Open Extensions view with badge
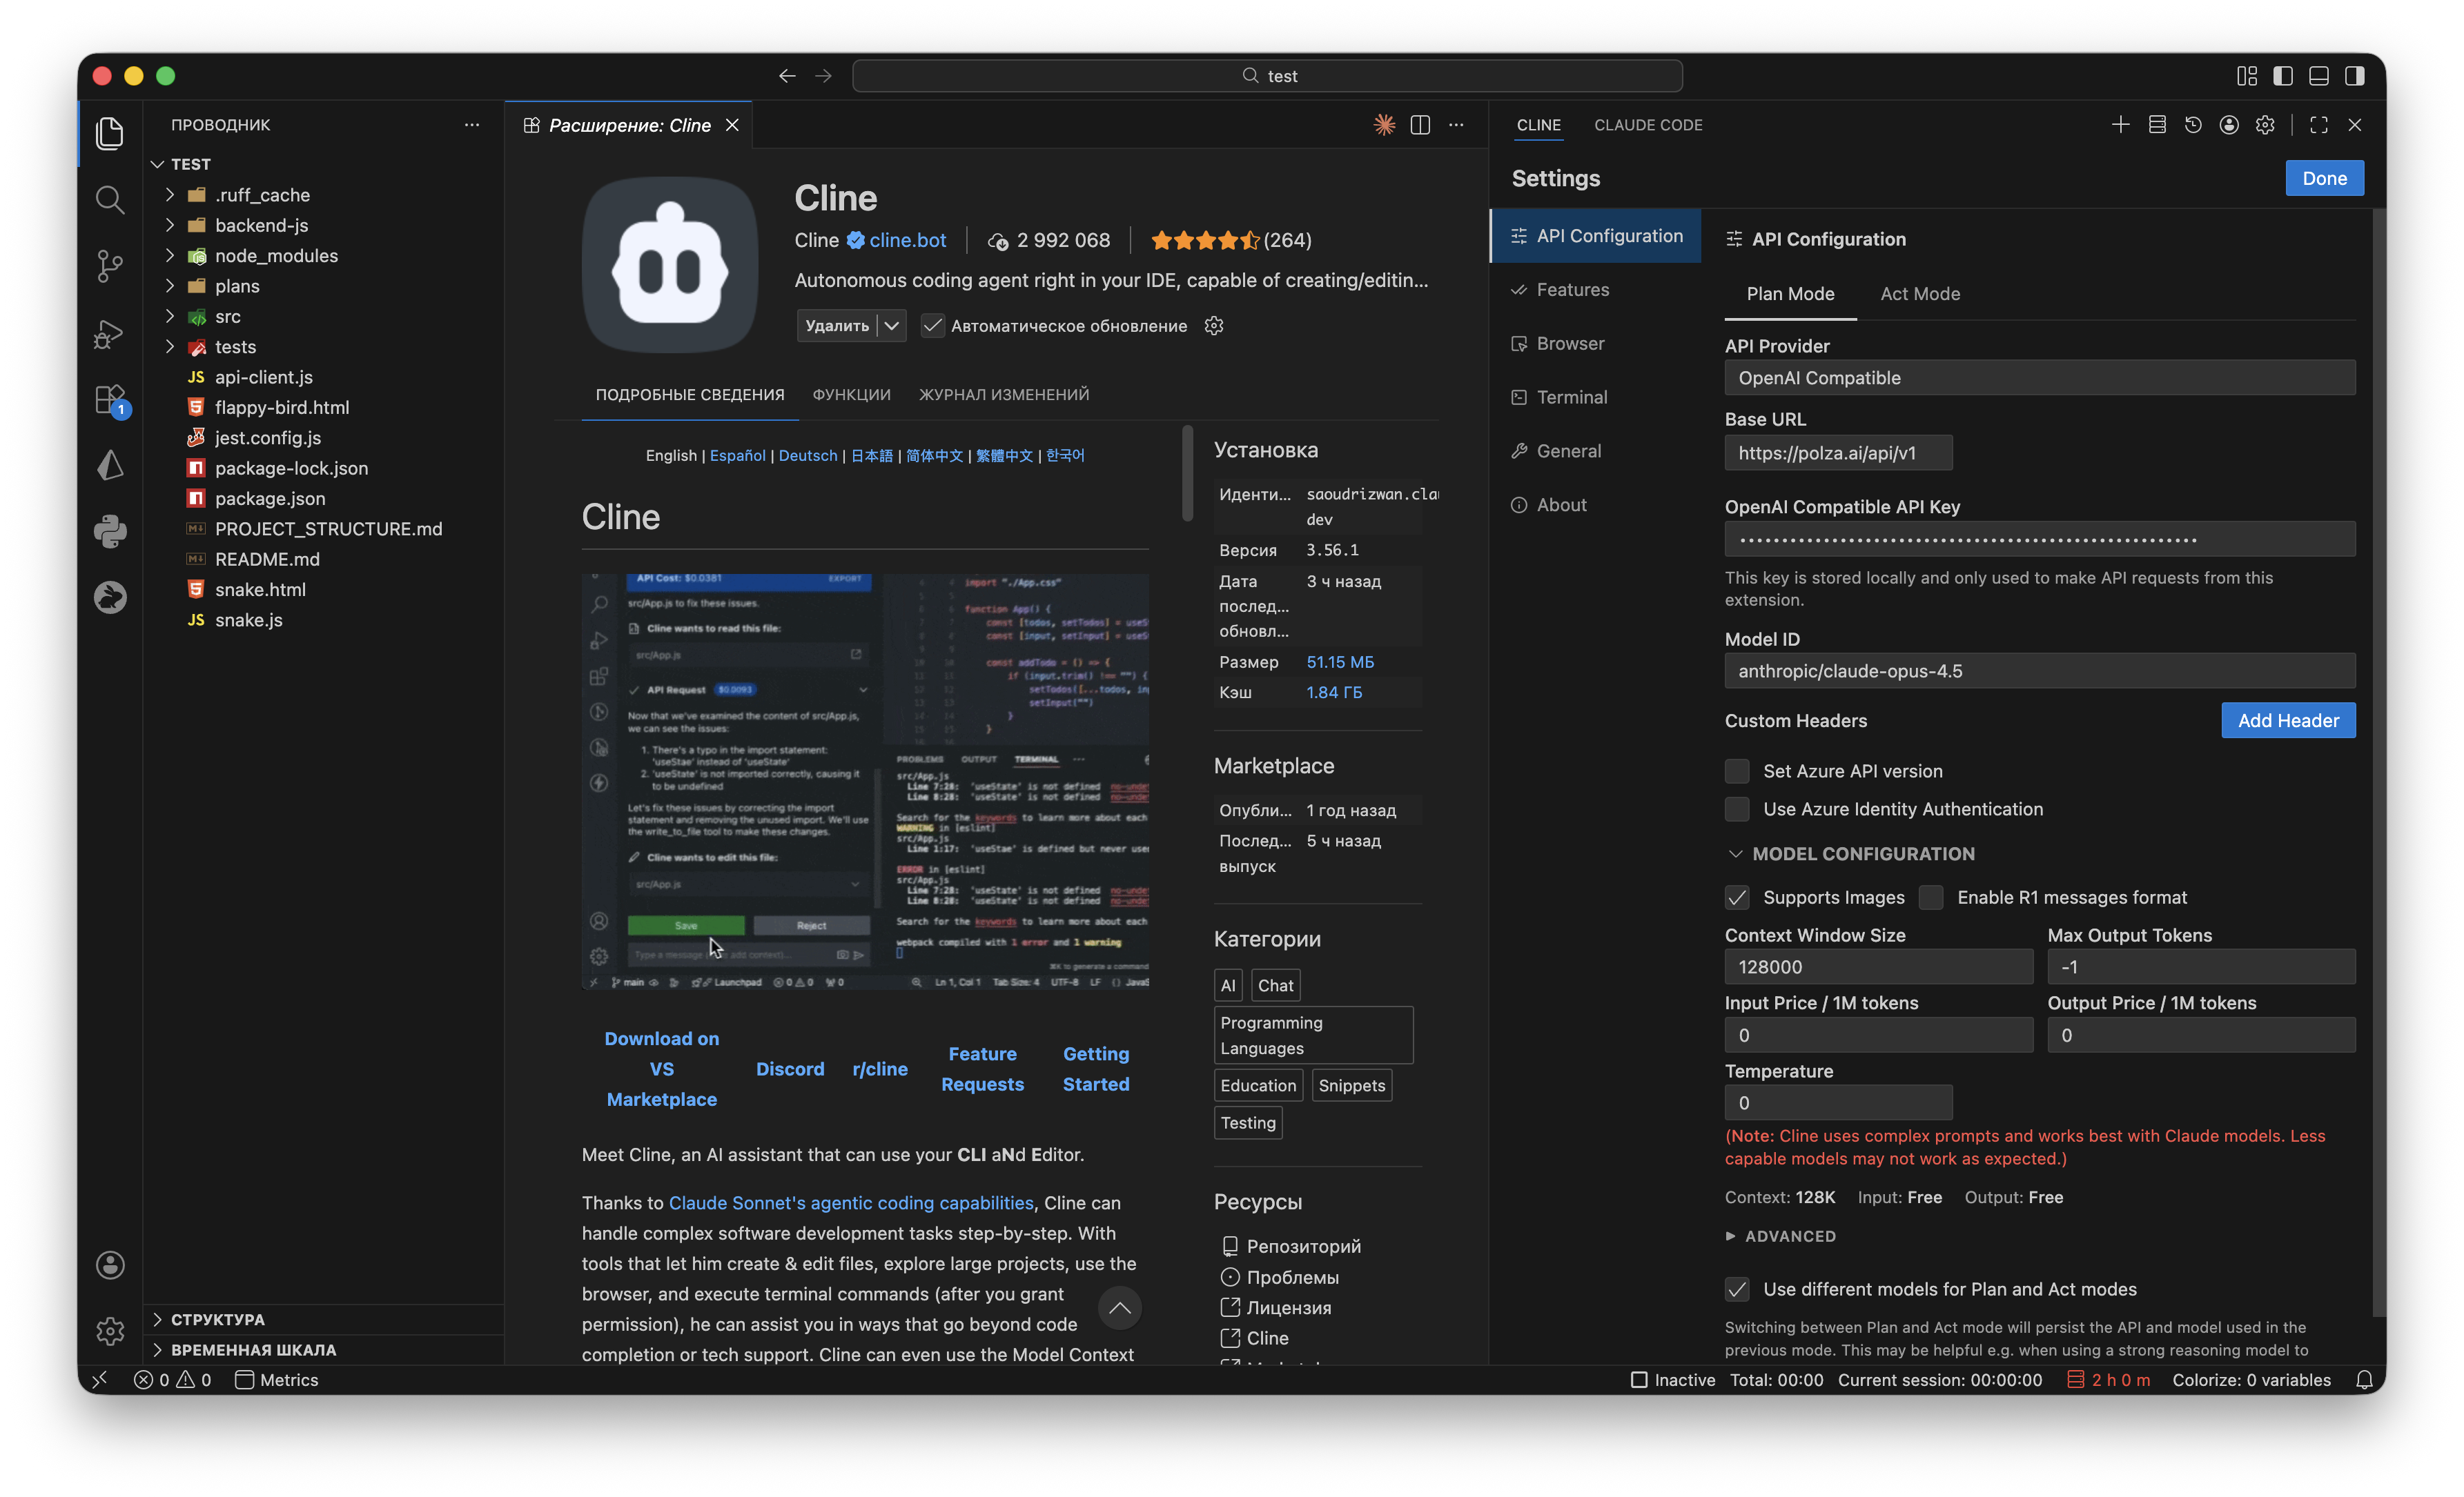This screenshot has width=2464, height=1497. click(x=109, y=399)
